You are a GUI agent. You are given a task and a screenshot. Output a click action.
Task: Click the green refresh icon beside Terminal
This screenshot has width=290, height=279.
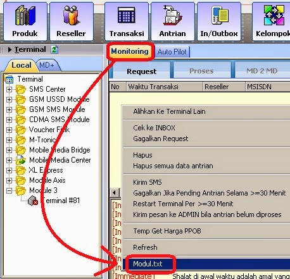[x=54, y=49]
